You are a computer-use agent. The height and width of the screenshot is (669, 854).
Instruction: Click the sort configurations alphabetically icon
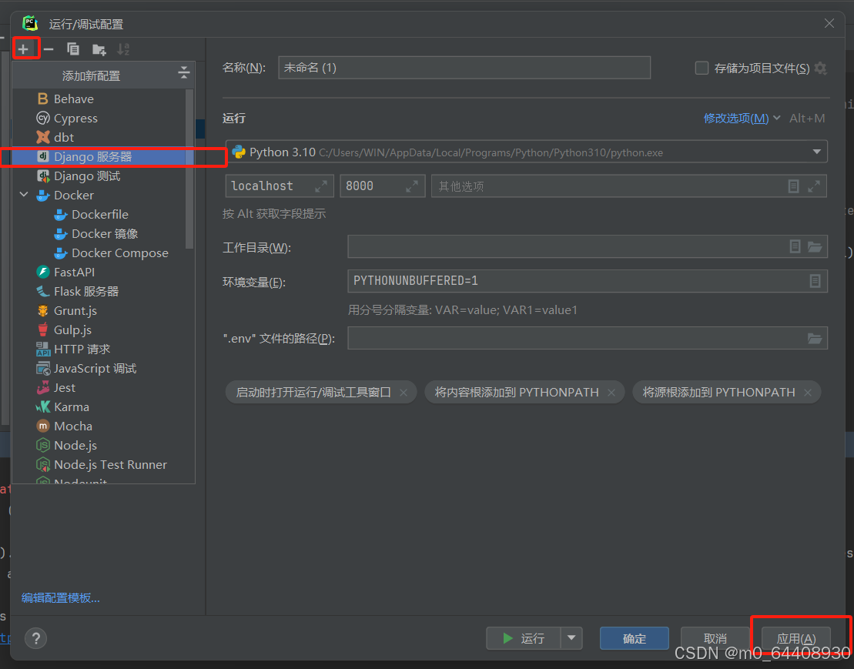pyautogui.click(x=123, y=49)
